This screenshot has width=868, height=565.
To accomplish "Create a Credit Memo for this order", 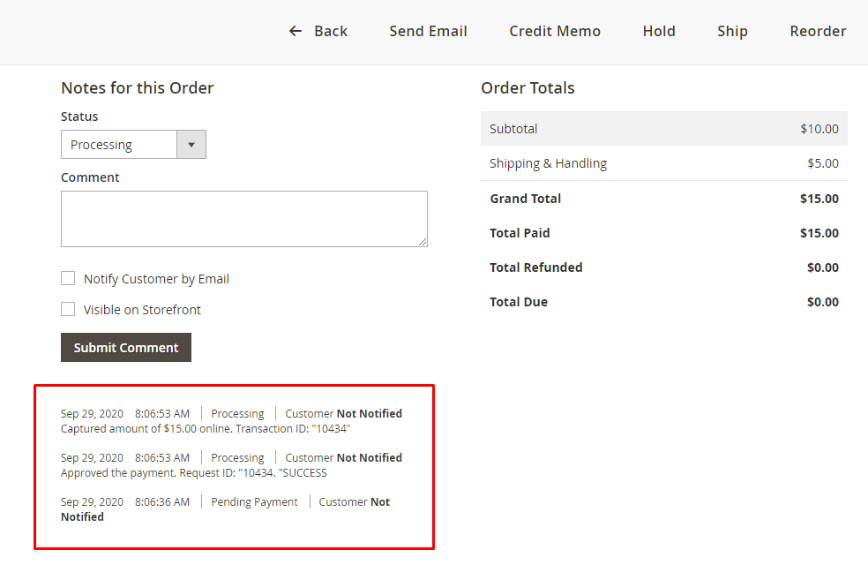I will [x=554, y=32].
